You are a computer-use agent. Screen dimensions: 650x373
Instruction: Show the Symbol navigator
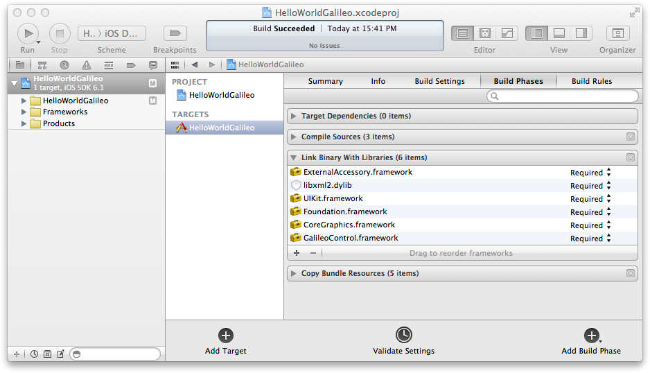tap(42, 65)
